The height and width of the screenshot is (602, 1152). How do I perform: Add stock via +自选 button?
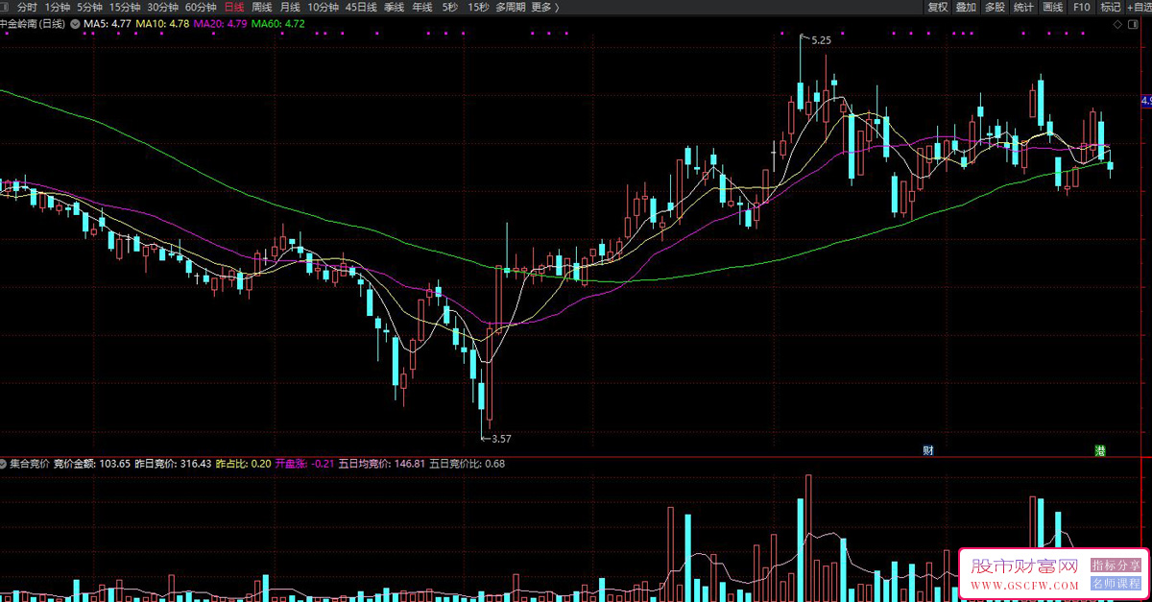(1140, 7)
